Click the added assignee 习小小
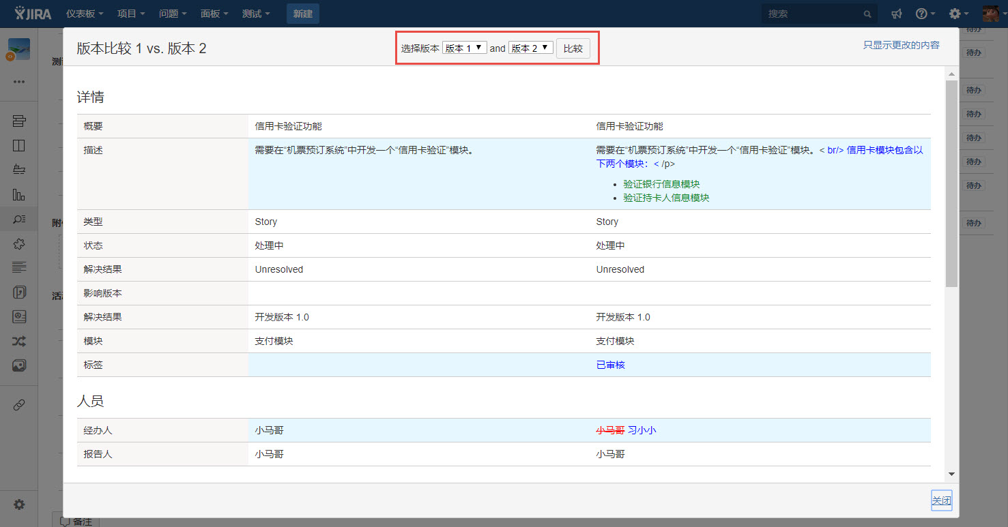 [642, 430]
